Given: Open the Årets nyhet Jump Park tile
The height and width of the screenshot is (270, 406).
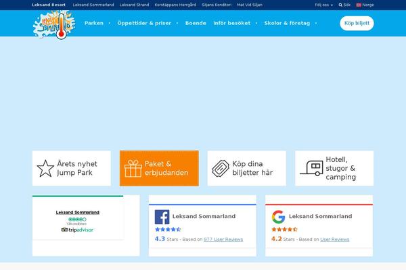Looking at the screenshot, I should [72, 169].
